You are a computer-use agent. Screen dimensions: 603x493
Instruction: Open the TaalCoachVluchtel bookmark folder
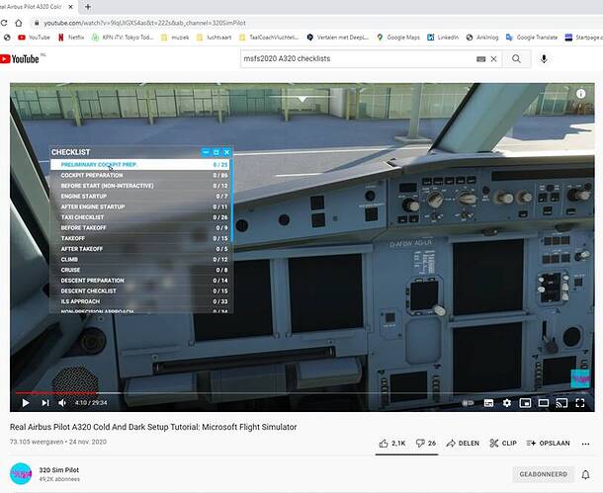tap(269, 38)
